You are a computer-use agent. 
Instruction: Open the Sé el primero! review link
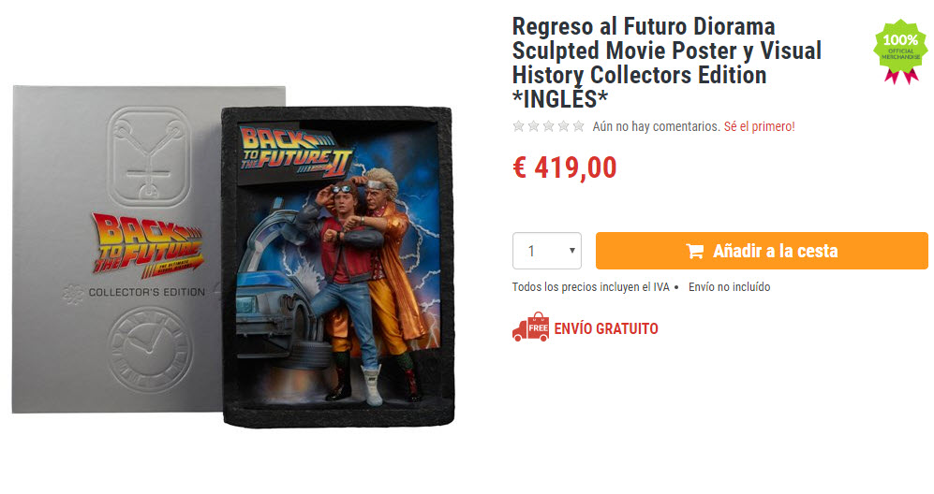click(760, 126)
